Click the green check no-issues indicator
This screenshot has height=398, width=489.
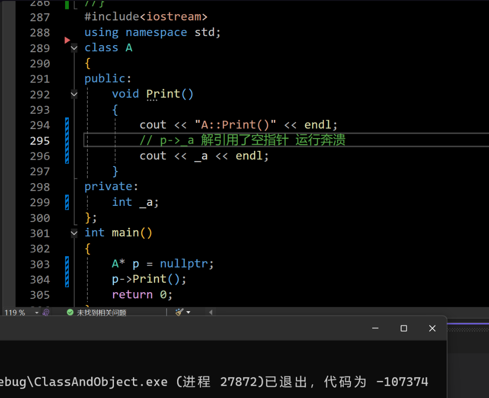(x=70, y=312)
